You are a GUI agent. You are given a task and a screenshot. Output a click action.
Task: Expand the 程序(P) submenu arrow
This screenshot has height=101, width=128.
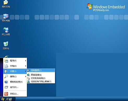tap(26, 61)
